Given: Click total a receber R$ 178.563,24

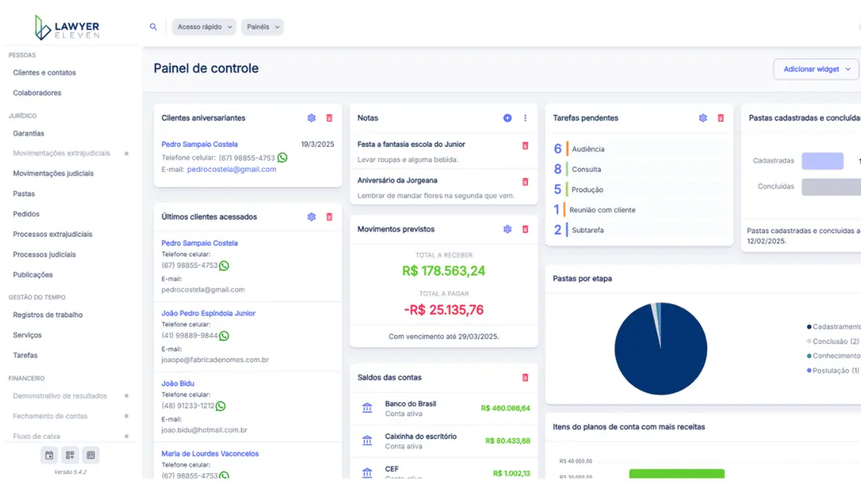Looking at the screenshot, I should coord(444,271).
